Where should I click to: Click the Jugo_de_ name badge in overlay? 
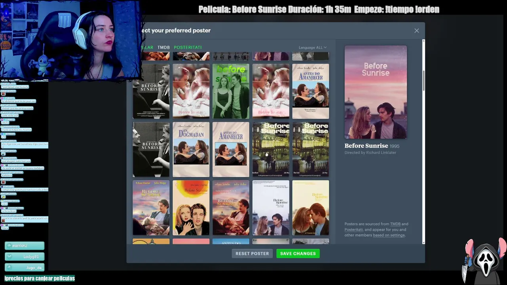click(x=24, y=268)
